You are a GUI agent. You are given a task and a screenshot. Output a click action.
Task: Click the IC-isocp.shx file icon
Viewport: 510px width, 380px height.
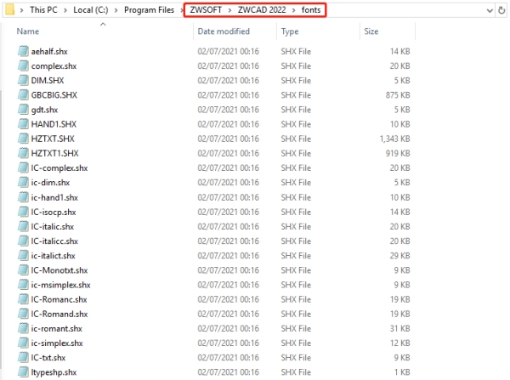23,213
